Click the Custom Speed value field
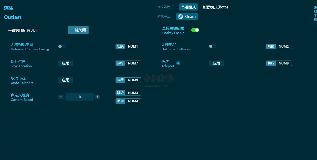The width and height of the screenshot is (317, 160). click(80, 97)
